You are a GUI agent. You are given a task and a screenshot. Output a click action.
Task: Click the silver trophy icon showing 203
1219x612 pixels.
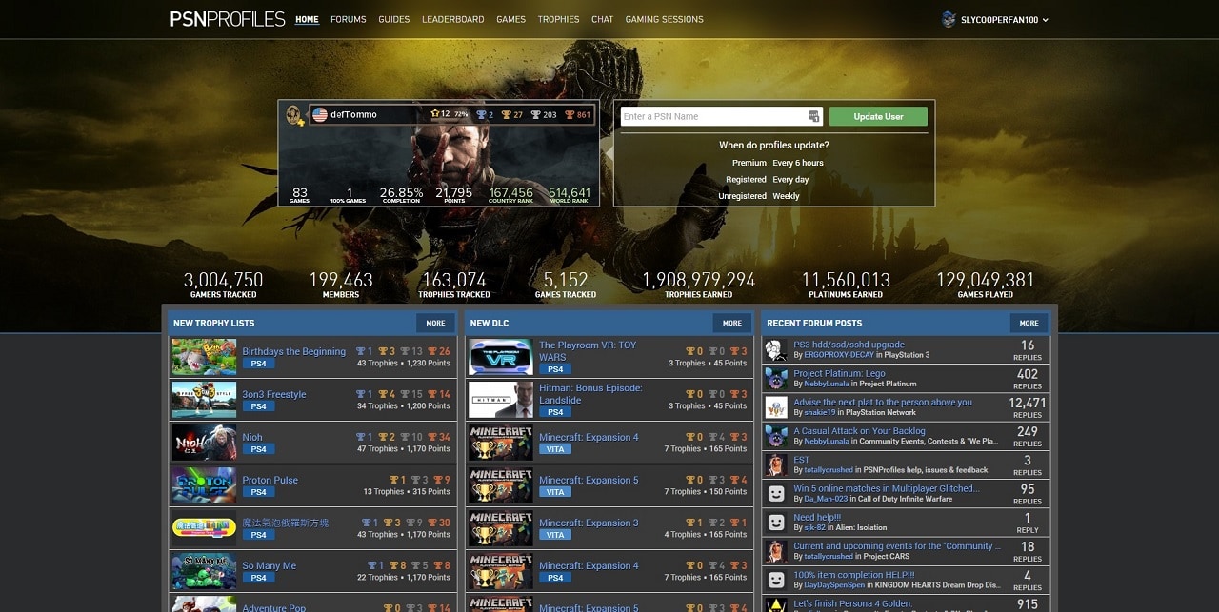point(534,114)
